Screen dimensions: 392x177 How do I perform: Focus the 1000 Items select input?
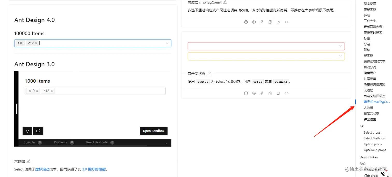(x=95, y=91)
